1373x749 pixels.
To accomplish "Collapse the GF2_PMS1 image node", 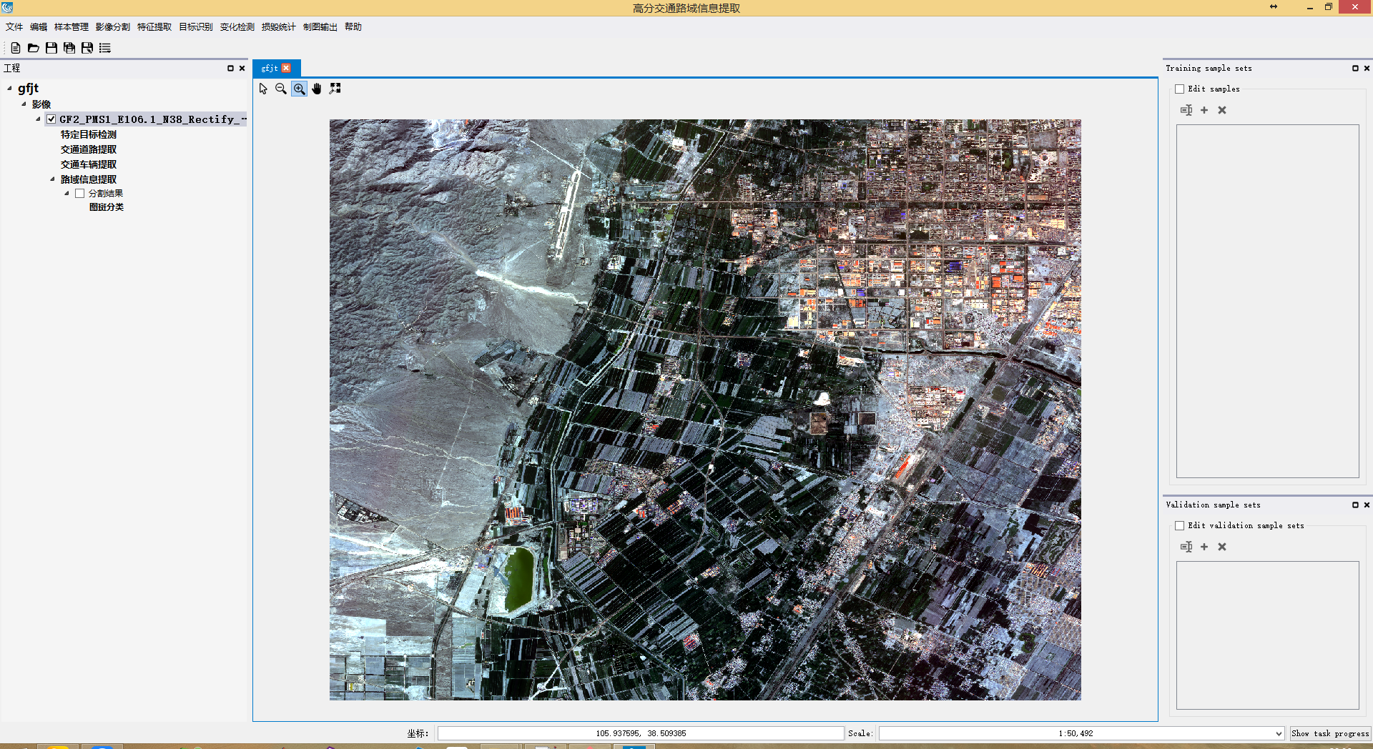I will [x=38, y=119].
